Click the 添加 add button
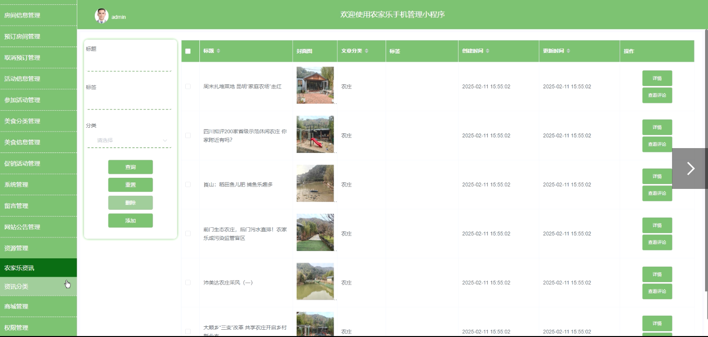 click(x=130, y=220)
